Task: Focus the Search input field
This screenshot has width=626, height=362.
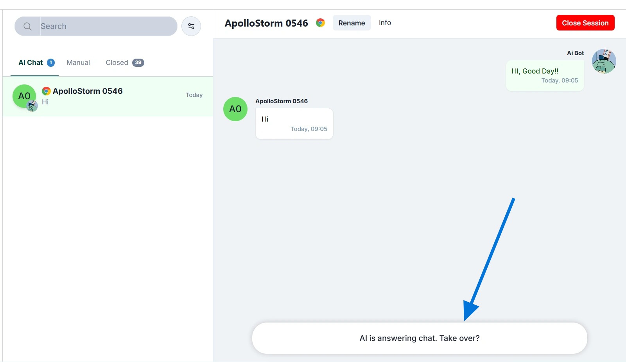Action: tap(108, 26)
